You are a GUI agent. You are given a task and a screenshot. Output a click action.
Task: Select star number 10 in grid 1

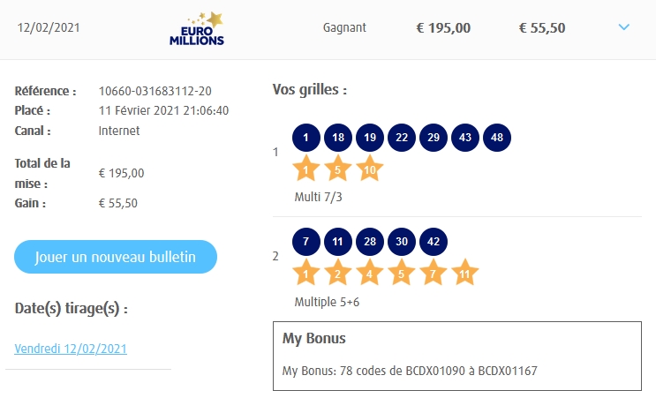click(x=369, y=168)
